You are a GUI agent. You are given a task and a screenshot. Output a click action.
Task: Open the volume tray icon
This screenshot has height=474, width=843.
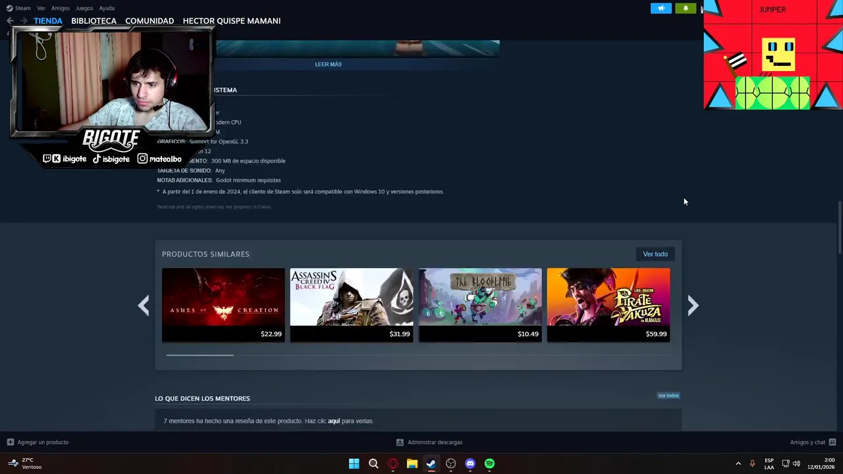[x=796, y=463]
